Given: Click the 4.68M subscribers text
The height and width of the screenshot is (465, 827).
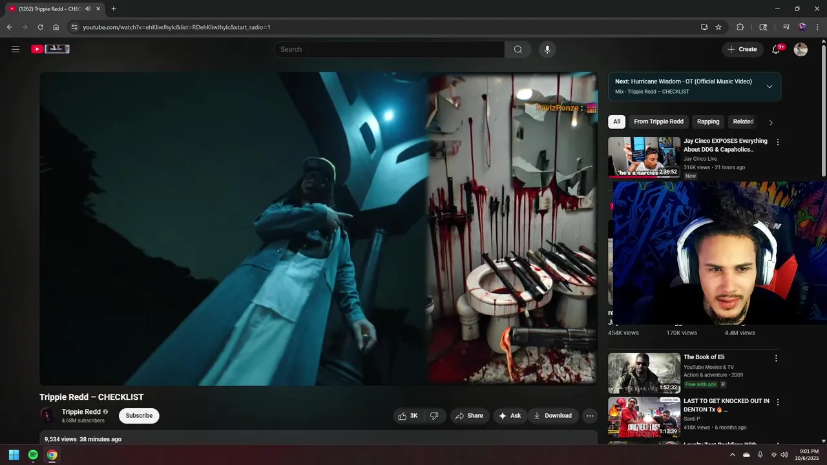Looking at the screenshot, I should point(83,421).
